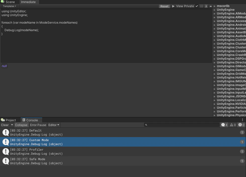The width and height of the screenshot is (246, 177).
Task: Clear the Console log
Action: pos(5,125)
